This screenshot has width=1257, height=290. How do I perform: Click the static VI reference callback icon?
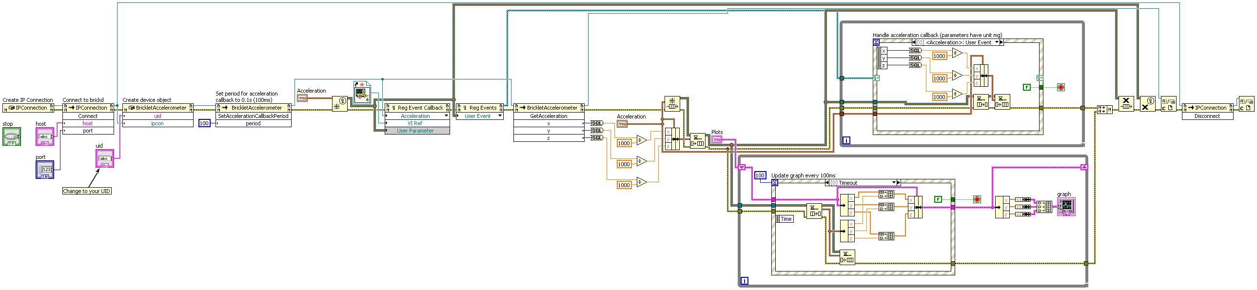(362, 93)
